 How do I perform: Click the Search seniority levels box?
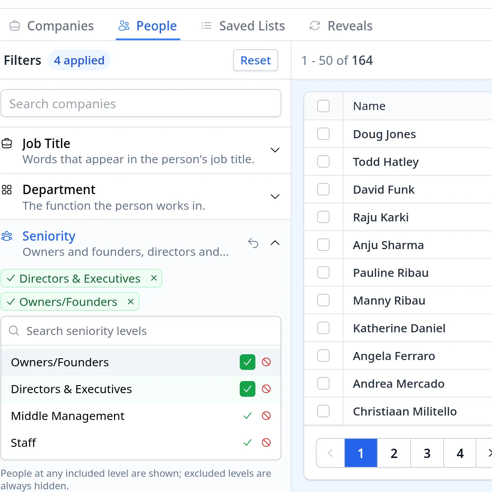pyautogui.click(x=141, y=331)
